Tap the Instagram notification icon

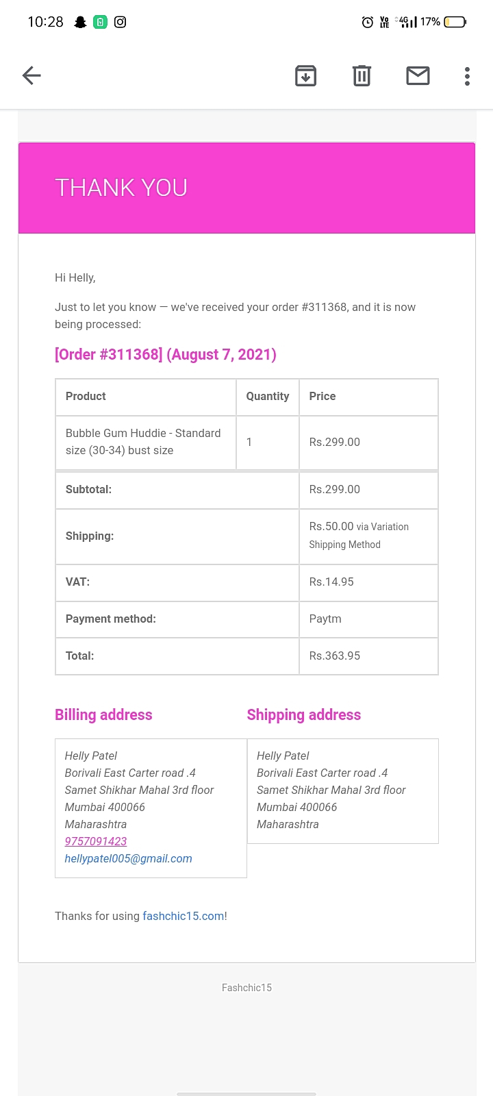[x=120, y=22]
